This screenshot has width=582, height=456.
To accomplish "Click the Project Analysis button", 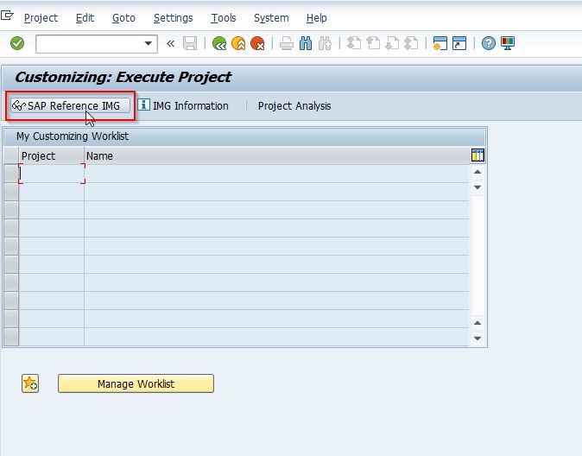I will [x=294, y=106].
